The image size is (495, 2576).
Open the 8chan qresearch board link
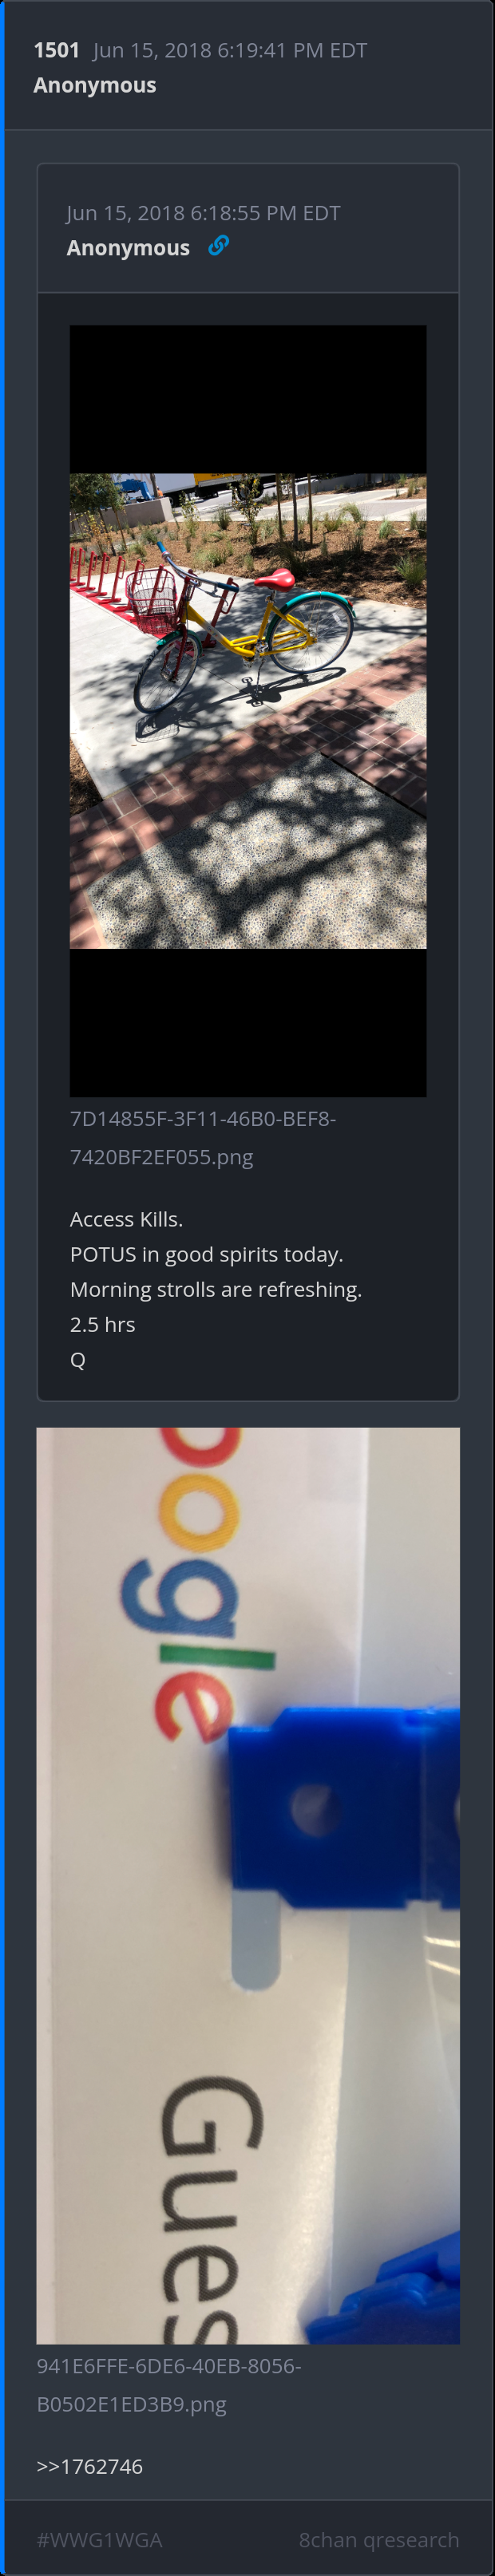(x=379, y=2539)
